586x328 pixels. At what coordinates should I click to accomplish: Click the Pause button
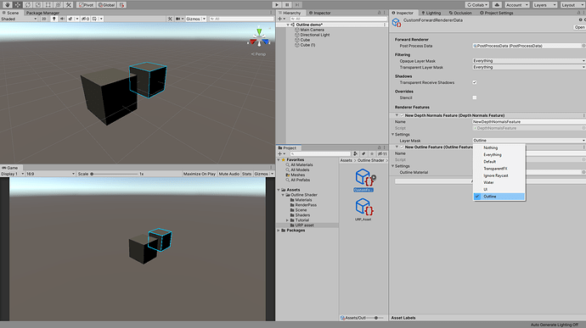point(287,5)
